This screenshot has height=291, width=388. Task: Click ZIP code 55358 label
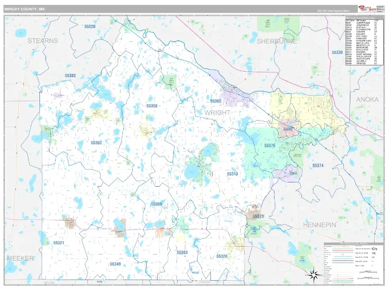pos(152,105)
